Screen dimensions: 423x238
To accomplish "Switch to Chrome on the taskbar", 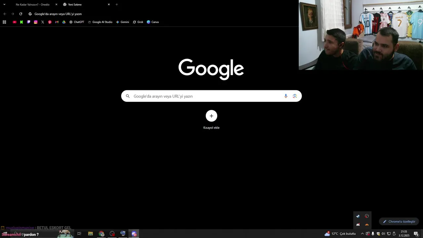I will 101,234.
